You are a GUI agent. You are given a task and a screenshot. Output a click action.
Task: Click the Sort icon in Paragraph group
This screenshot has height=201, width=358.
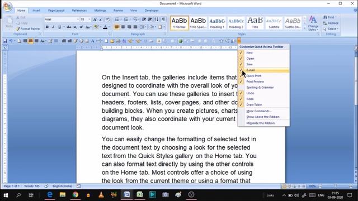(x=157, y=20)
